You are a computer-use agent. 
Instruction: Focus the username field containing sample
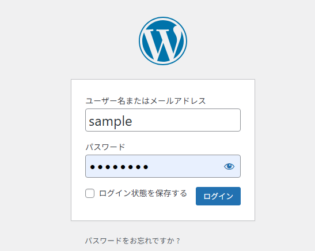coord(163,120)
